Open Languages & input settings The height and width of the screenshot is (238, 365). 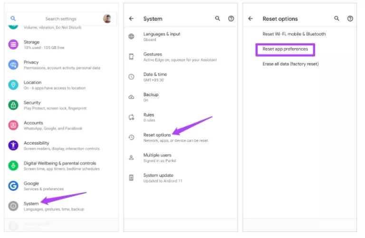pos(162,34)
